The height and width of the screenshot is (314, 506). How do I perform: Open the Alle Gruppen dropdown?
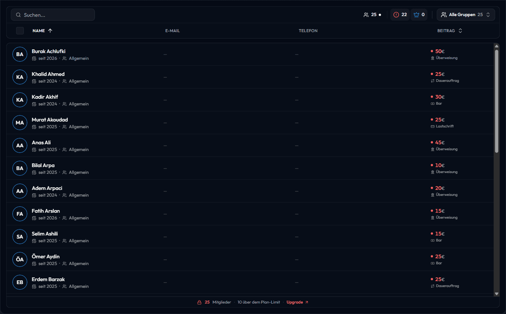pos(466,15)
